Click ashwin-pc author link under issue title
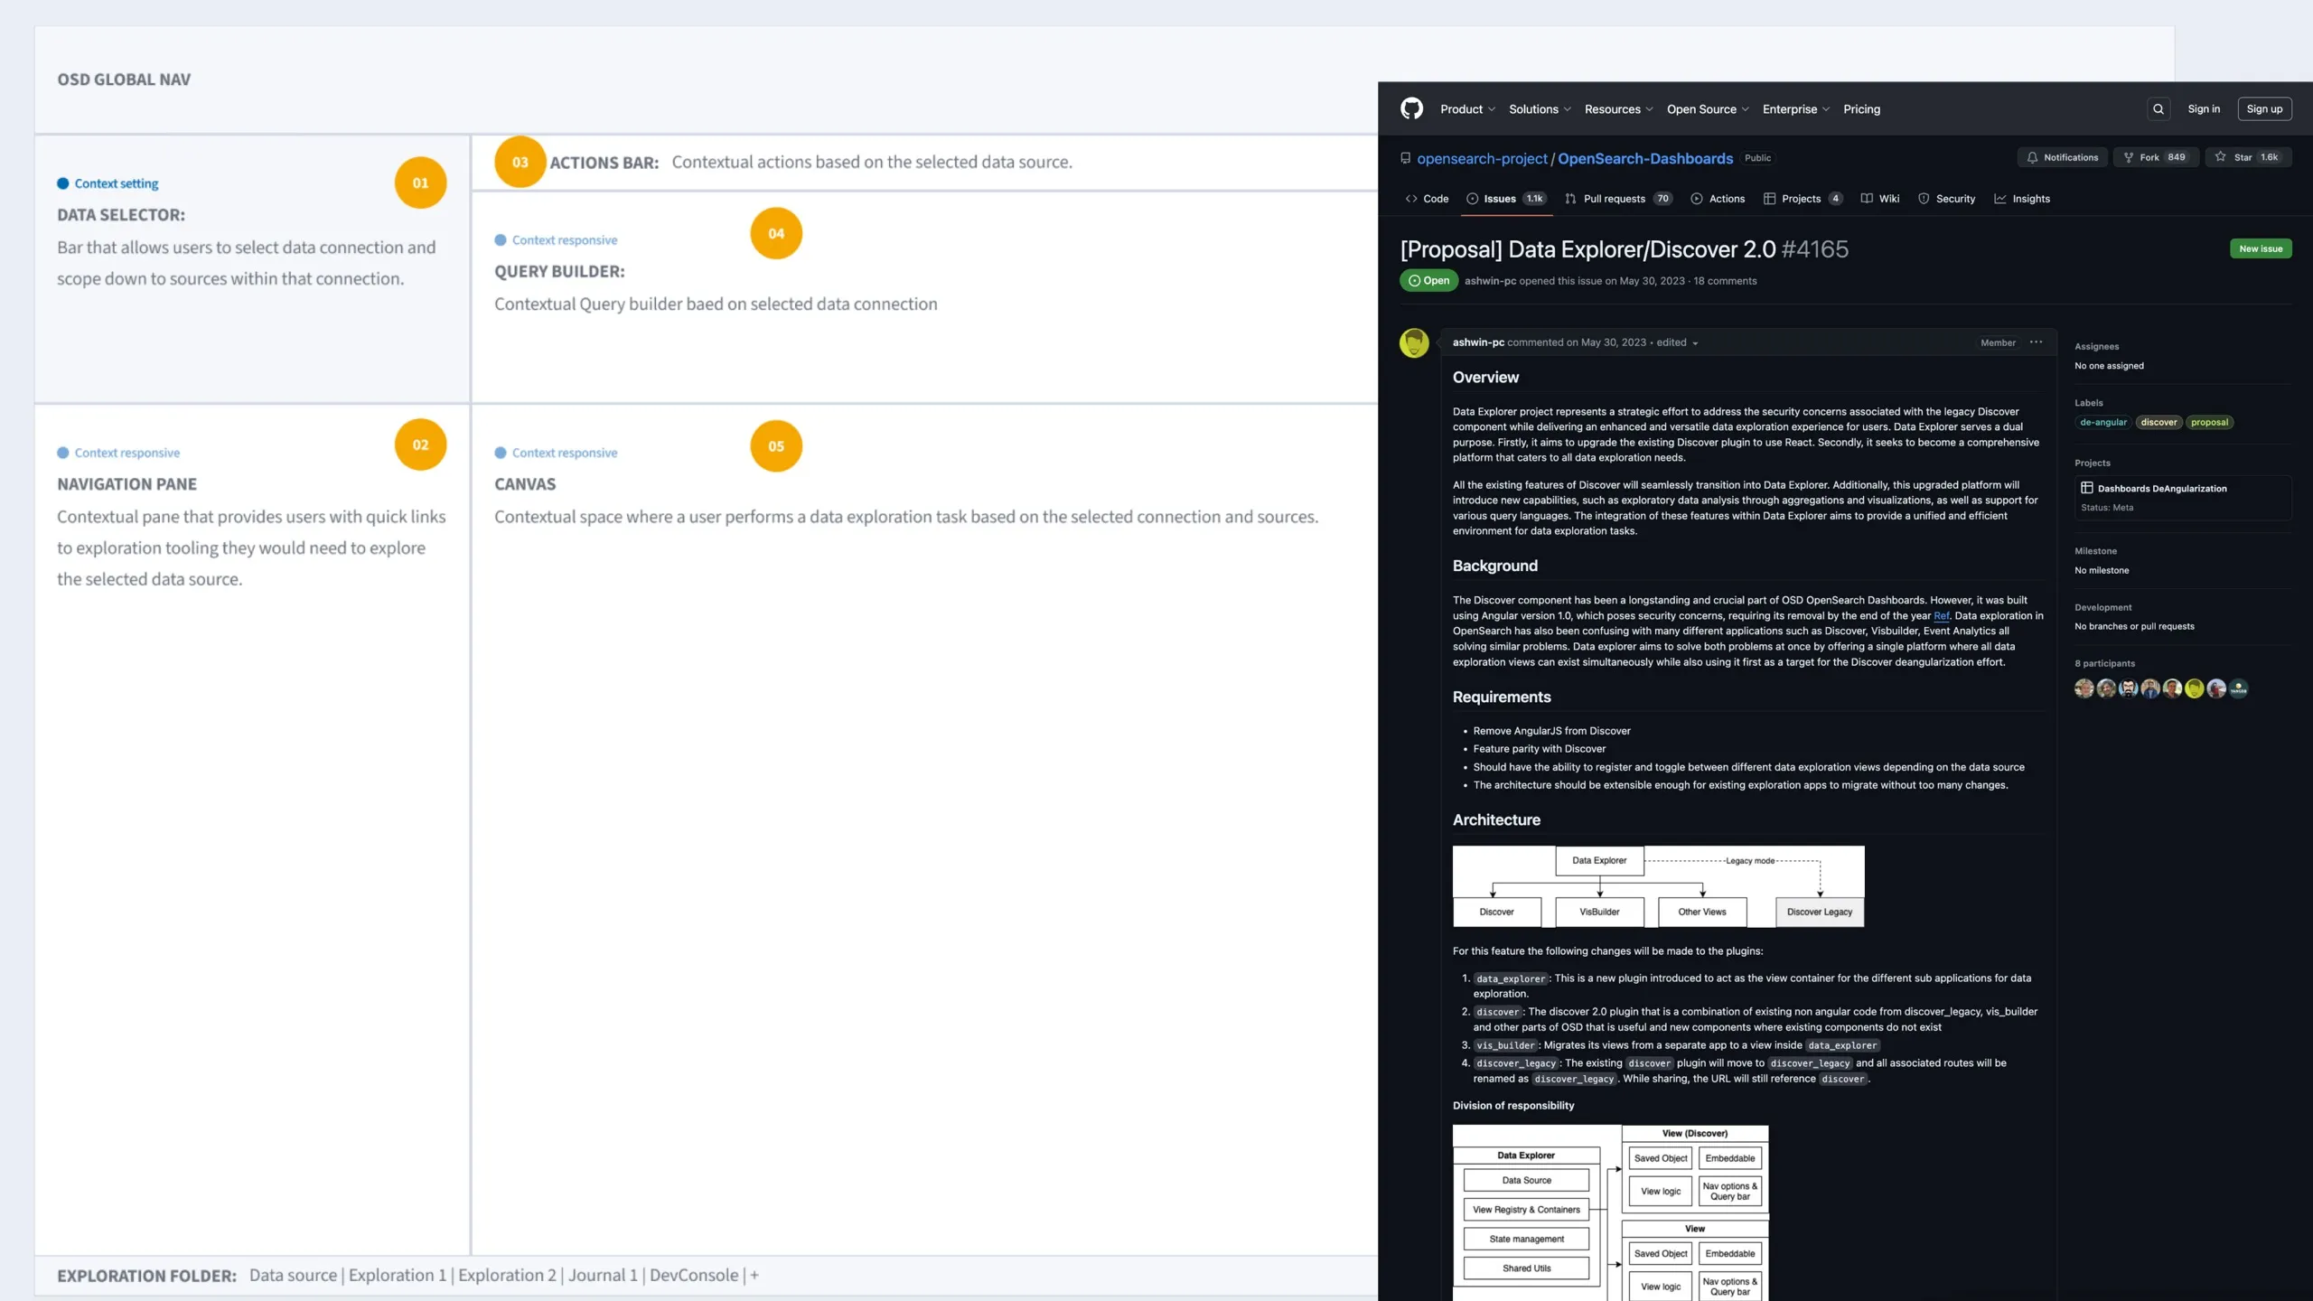The height and width of the screenshot is (1301, 2313). [x=1490, y=281]
